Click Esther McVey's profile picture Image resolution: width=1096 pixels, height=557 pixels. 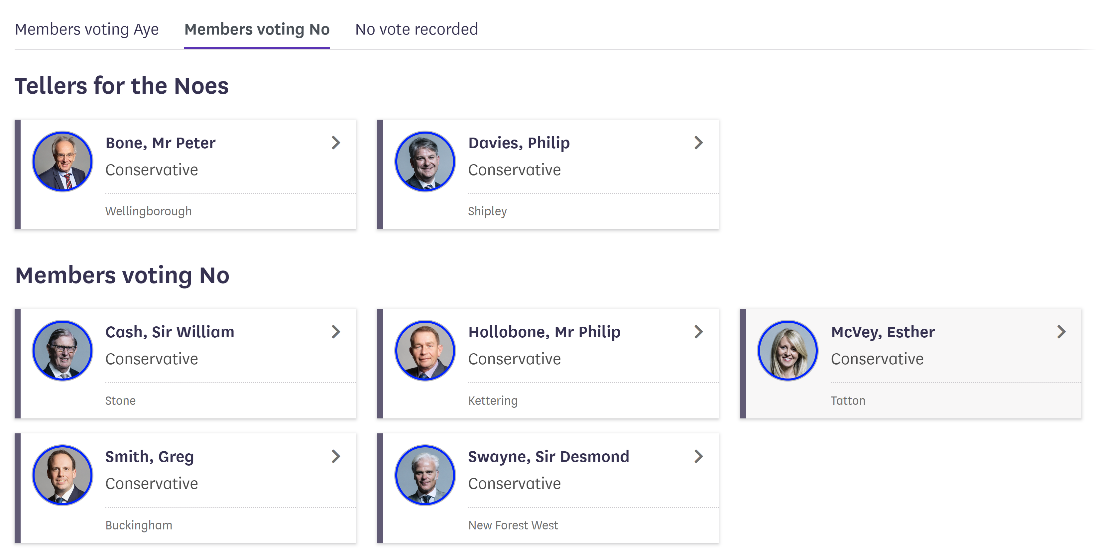click(788, 350)
